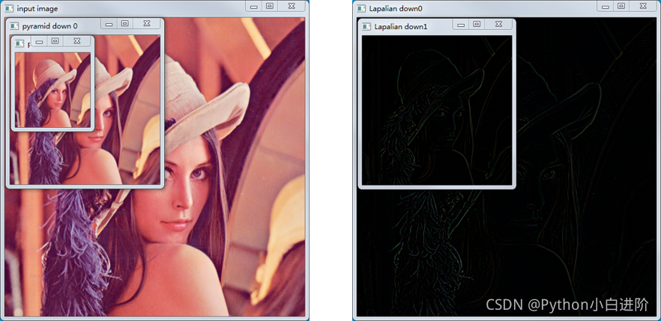This screenshot has width=661, height=321.
Task: Click the Lapalian down1 window icon
Action: point(366,26)
